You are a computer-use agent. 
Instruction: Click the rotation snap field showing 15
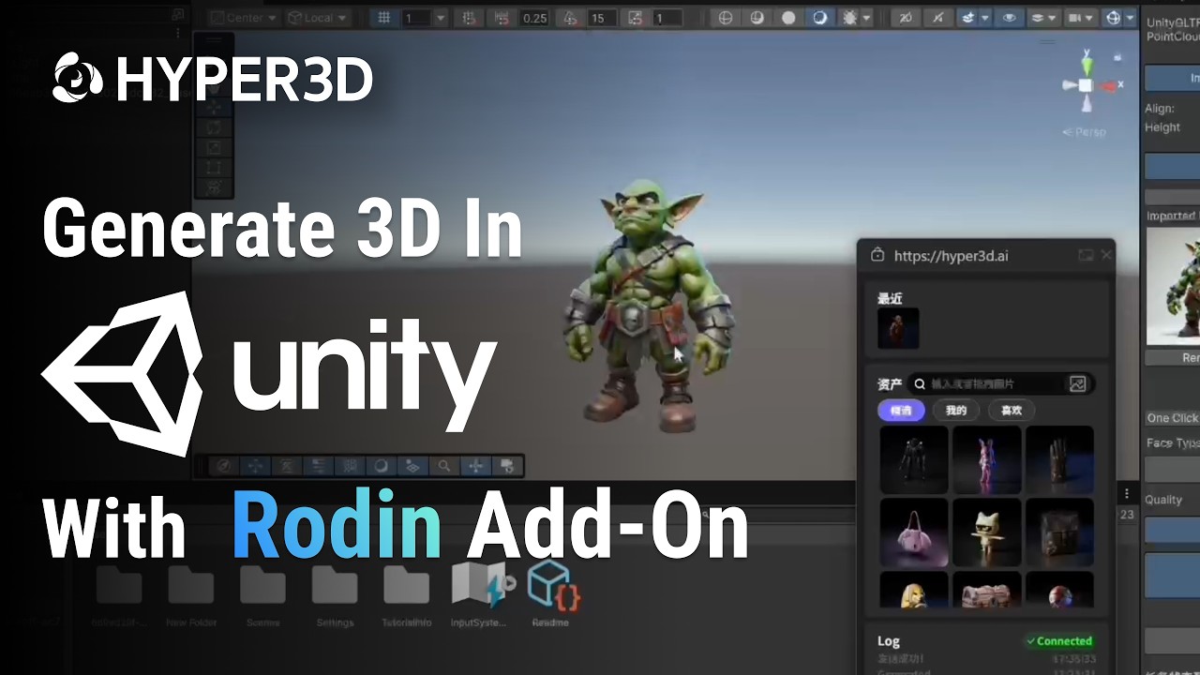click(600, 17)
